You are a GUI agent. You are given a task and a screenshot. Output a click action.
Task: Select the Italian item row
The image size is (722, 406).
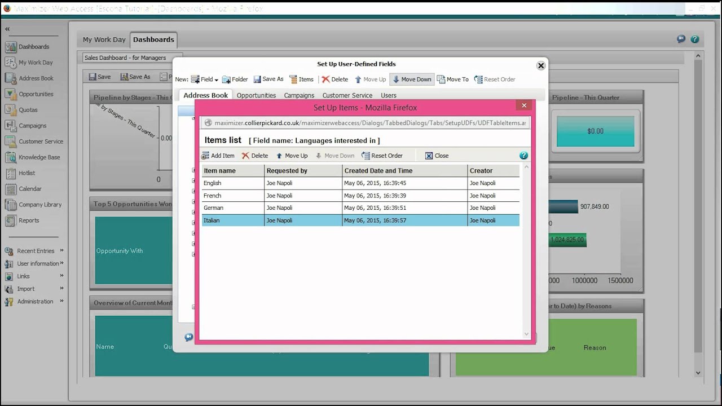(x=360, y=220)
